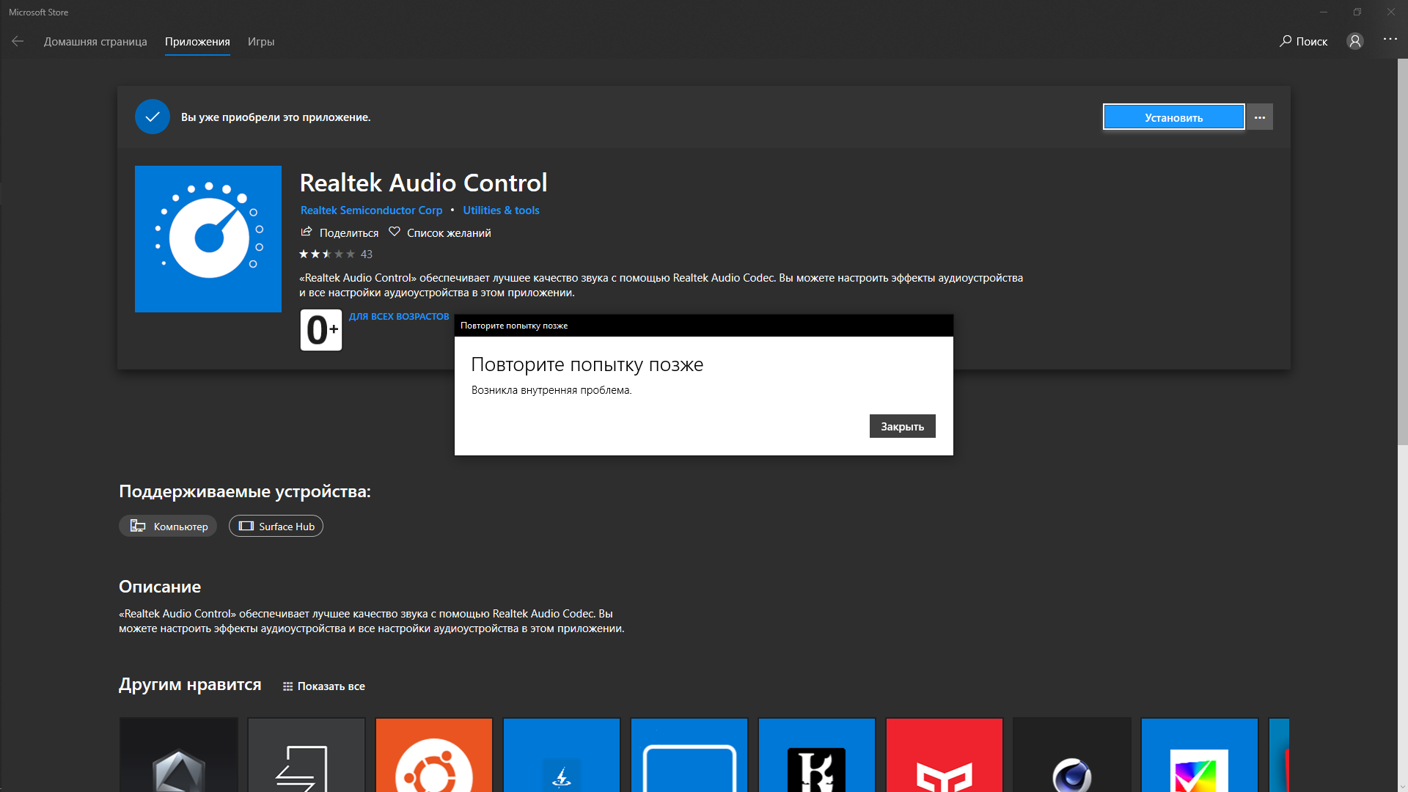Click Показать все link

coord(323,686)
